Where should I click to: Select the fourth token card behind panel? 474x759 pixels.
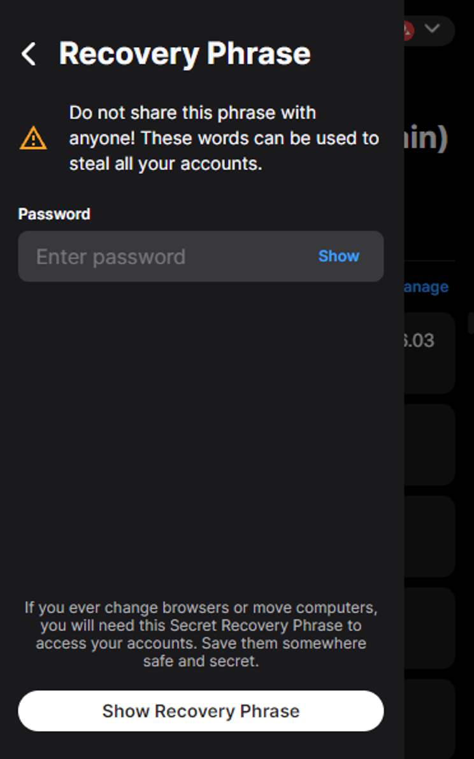(x=429, y=628)
